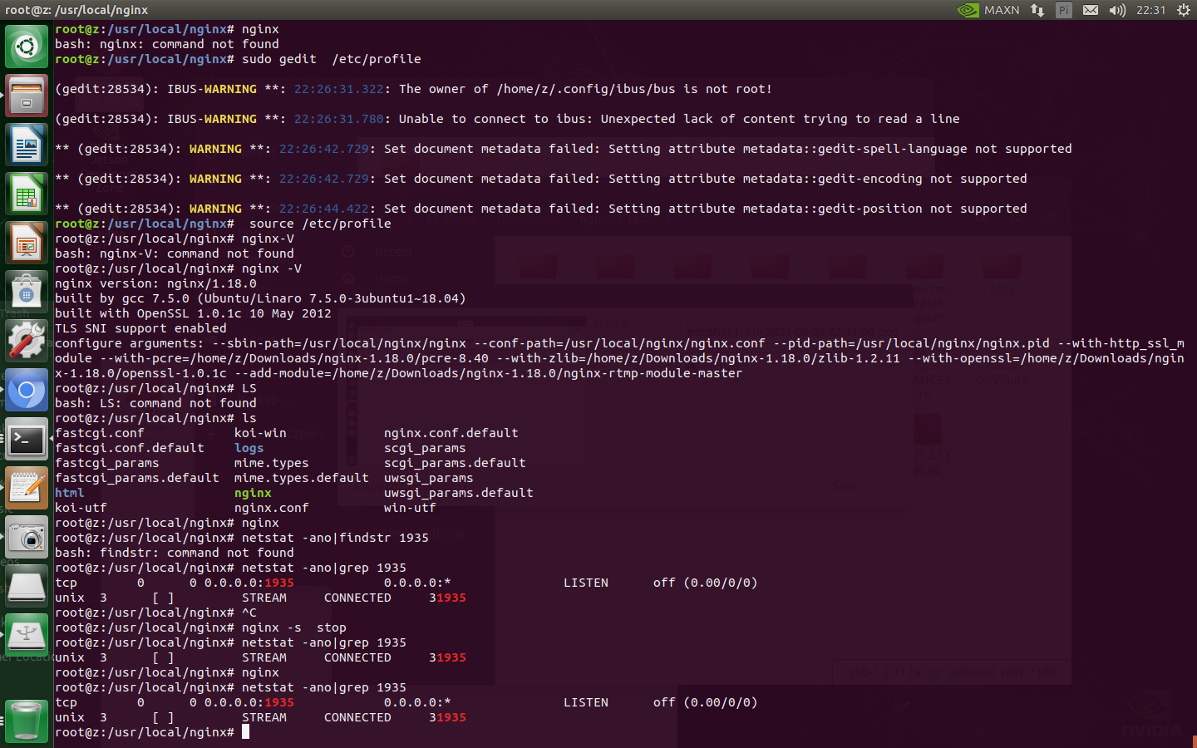This screenshot has width=1197, height=748.
Task: Open the Ubuntu Software Center bag icon
Action: [27, 293]
